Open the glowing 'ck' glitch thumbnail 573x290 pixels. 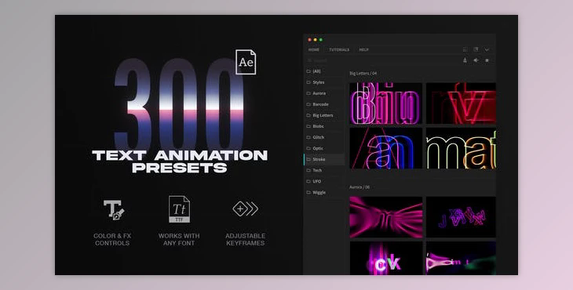(386, 258)
